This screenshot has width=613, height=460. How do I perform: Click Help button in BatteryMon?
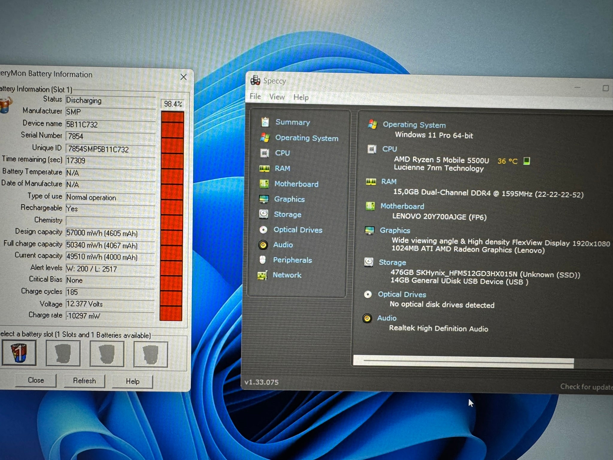[x=133, y=382]
